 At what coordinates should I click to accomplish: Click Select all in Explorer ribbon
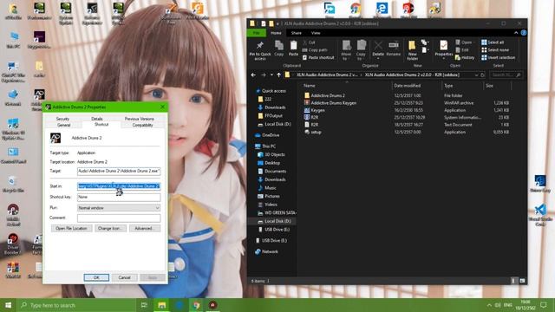click(493, 42)
